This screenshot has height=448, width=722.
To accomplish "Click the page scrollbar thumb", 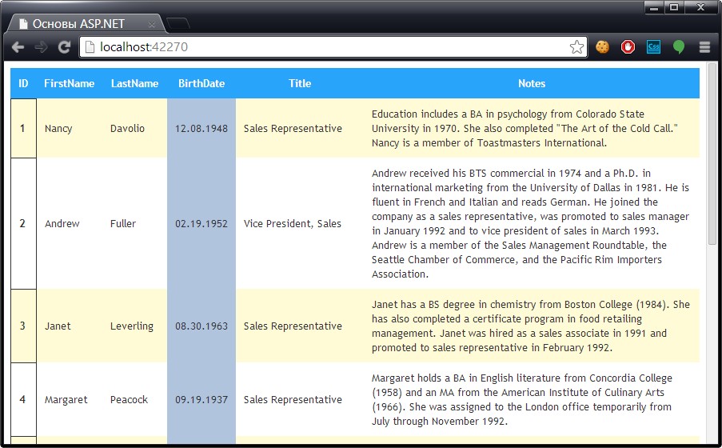I will (x=712, y=154).
